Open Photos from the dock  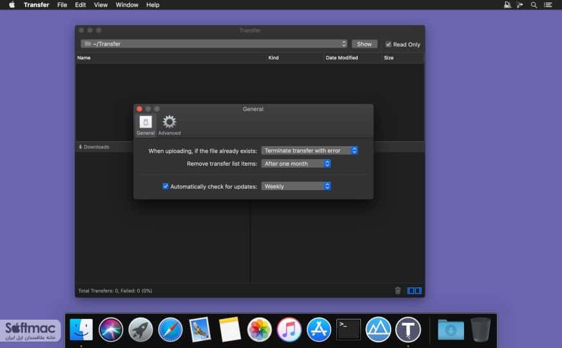click(x=260, y=329)
